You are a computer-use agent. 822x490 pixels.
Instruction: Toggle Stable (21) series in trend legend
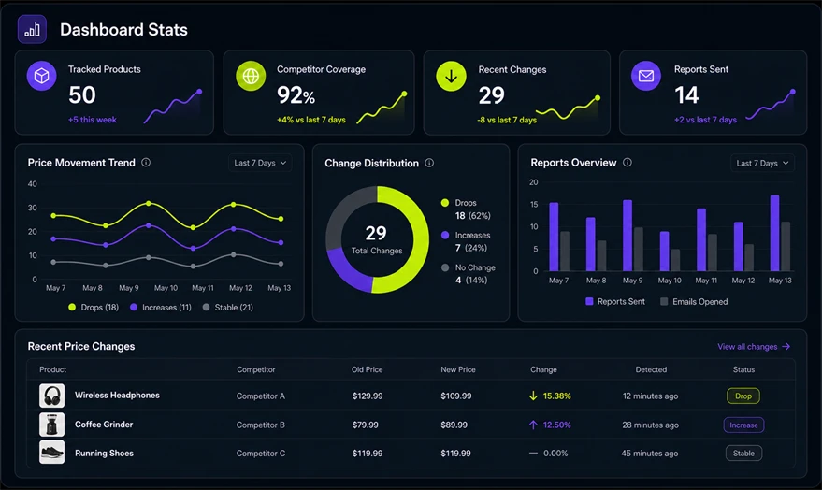[x=227, y=307]
